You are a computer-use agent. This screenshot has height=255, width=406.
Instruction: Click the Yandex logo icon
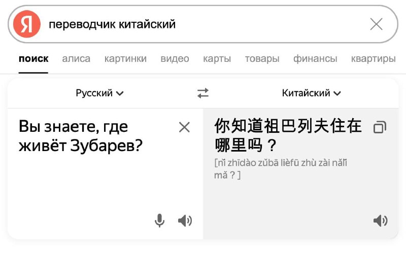click(27, 24)
